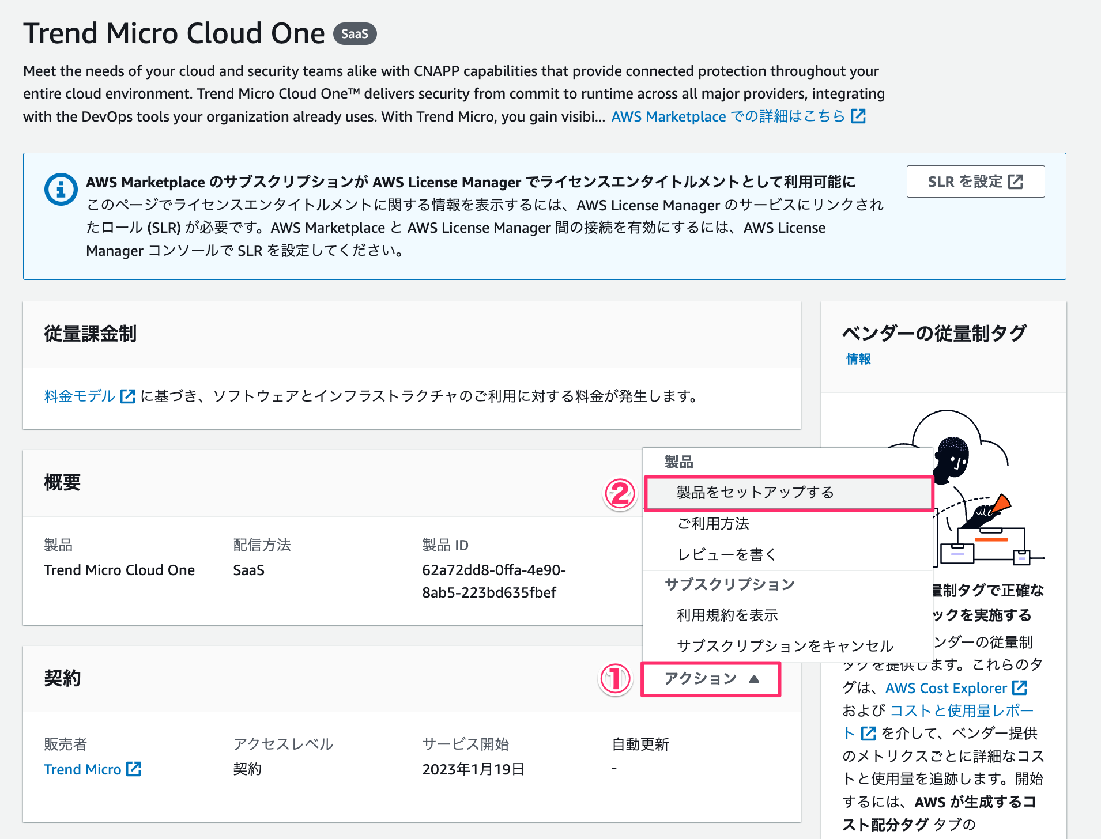Click the SaaS badge beside the title

pyautogui.click(x=355, y=33)
